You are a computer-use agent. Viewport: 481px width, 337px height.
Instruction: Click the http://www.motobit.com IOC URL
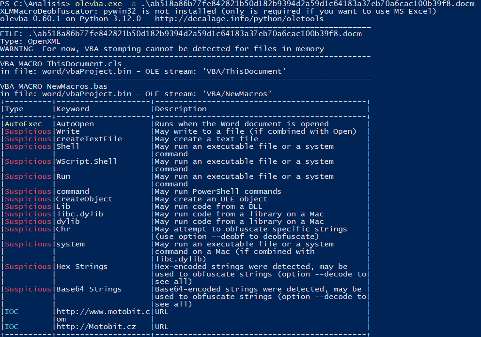(x=103, y=312)
